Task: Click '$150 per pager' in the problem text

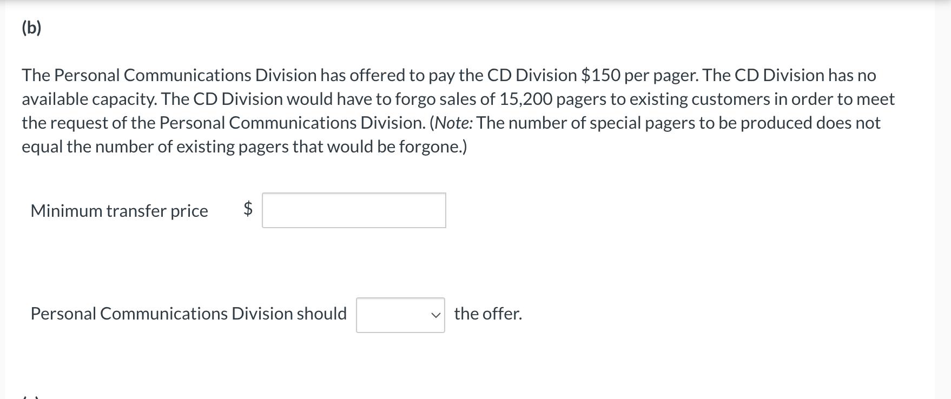Action: 636,75
